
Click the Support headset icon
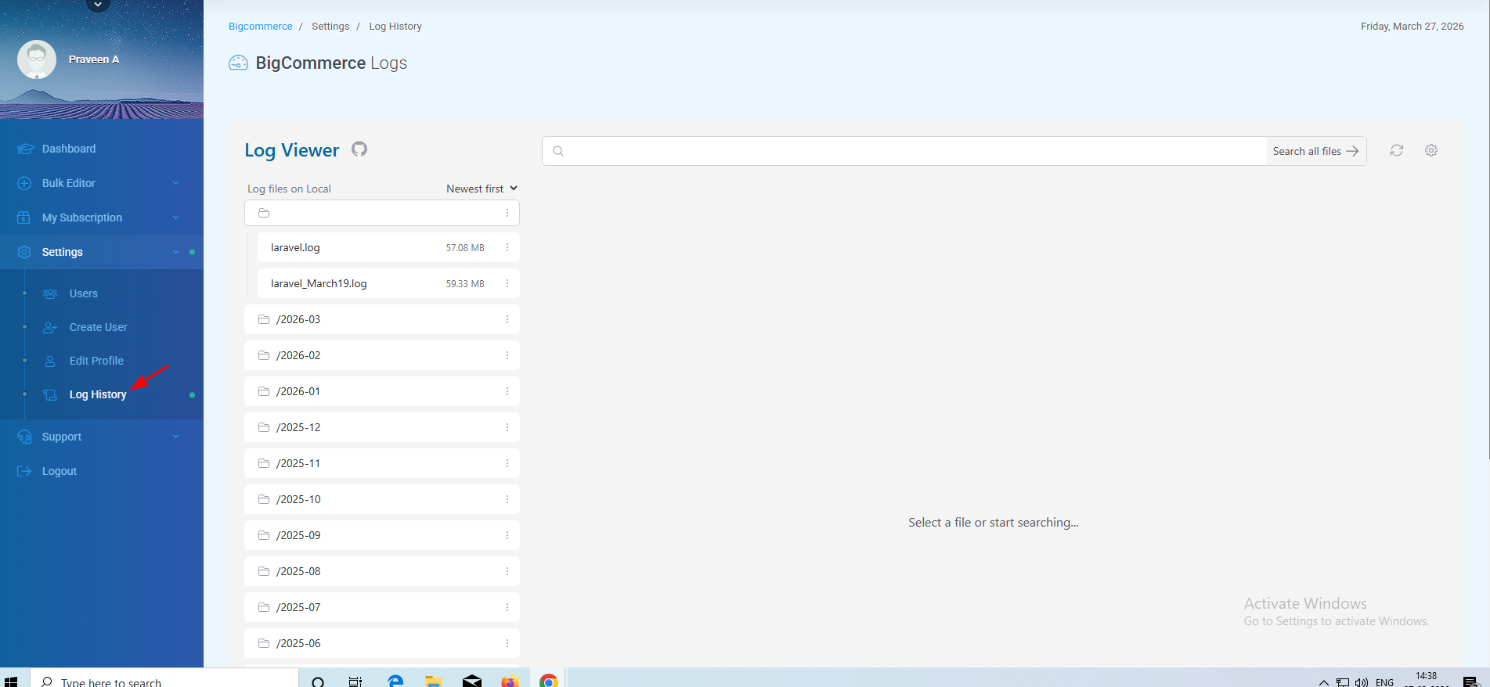(24, 437)
